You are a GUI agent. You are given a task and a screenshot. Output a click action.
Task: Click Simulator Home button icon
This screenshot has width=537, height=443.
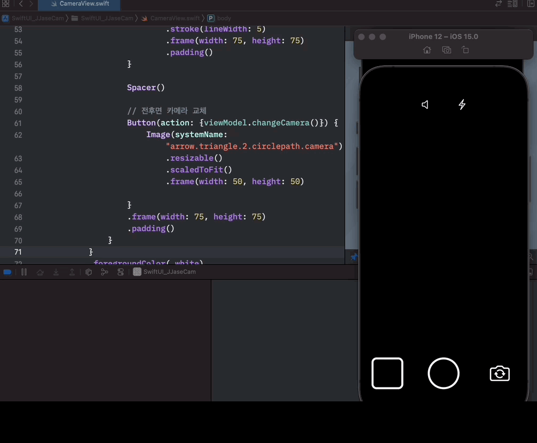427,50
